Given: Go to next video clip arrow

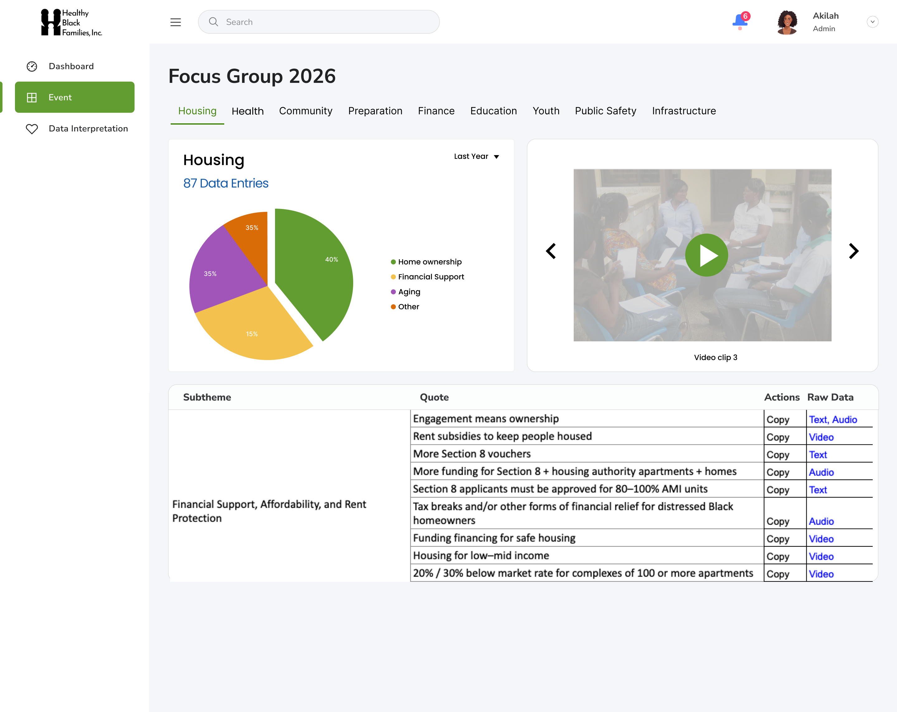Looking at the screenshot, I should coord(853,251).
